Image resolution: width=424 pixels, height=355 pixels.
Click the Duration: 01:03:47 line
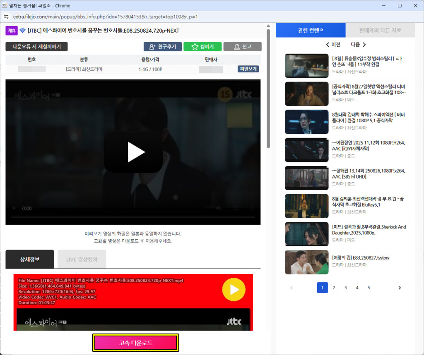pos(37,303)
